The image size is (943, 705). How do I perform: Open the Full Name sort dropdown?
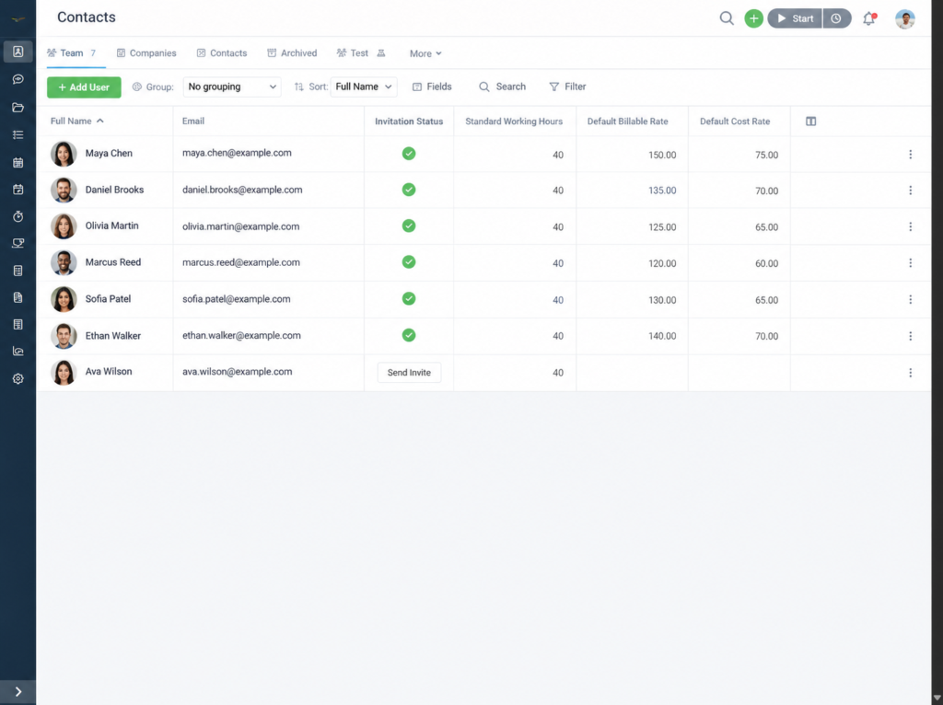tap(364, 87)
